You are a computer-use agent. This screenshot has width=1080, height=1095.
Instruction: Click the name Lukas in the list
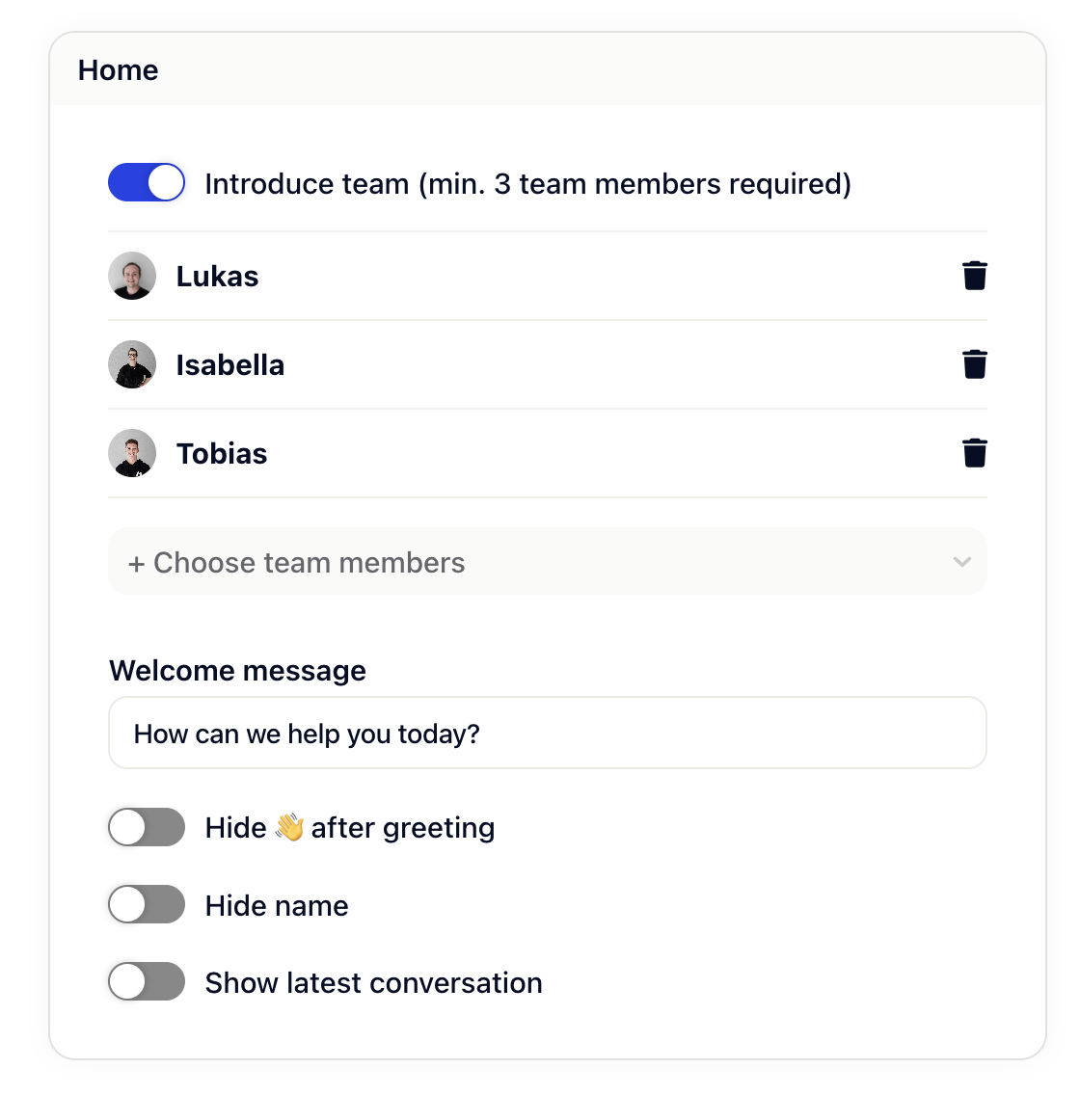point(217,277)
